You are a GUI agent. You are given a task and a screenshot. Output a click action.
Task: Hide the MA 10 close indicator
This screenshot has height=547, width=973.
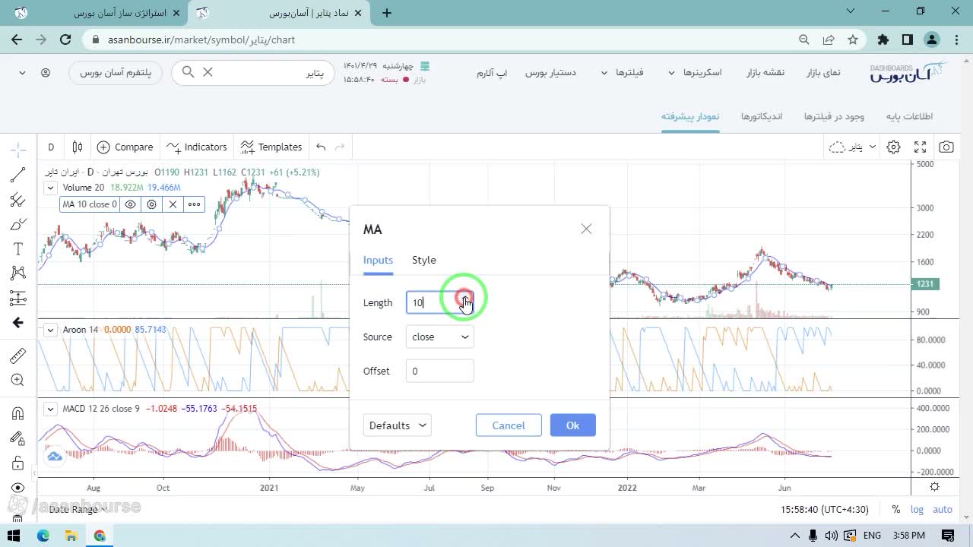(x=131, y=204)
